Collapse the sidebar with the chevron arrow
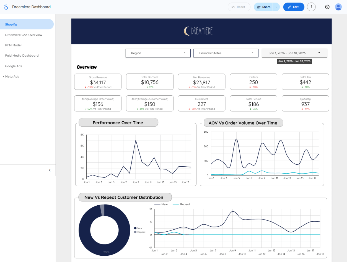The image size is (347, 262). coord(50,170)
